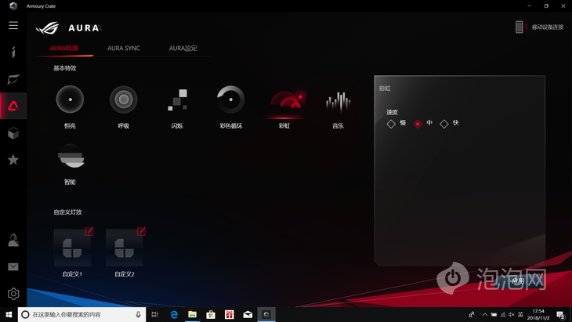The image size is (572, 322).
Task: Click the 英 input language indicator
Action: 520,314
